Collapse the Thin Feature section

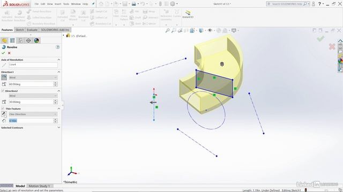point(58,108)
